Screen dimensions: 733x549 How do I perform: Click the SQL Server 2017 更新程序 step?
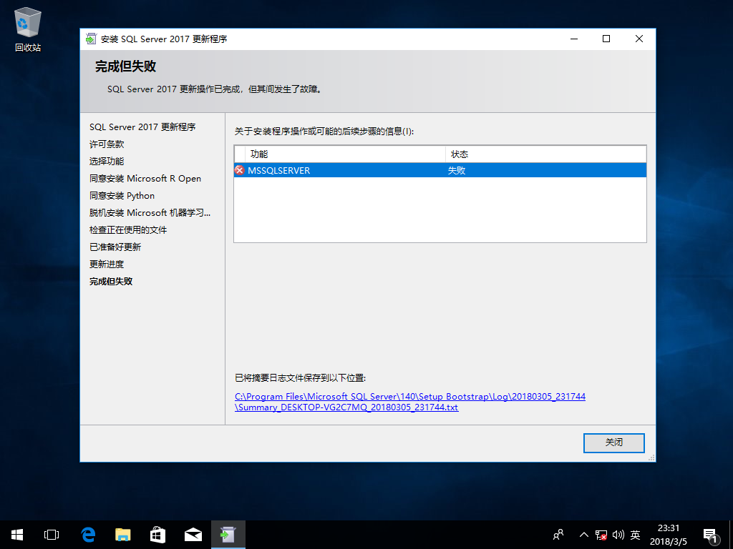pos(142,127)
